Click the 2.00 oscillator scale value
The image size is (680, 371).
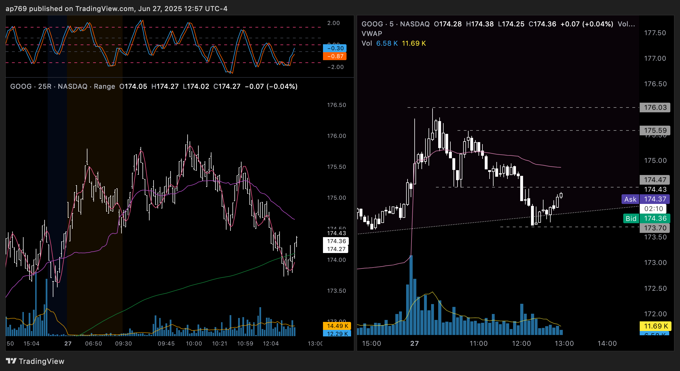333,23
